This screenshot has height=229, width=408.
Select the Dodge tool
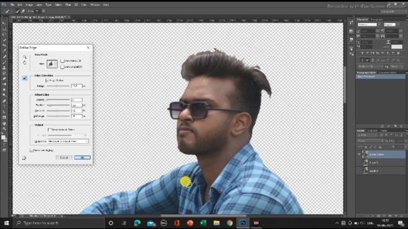(4, 95)
